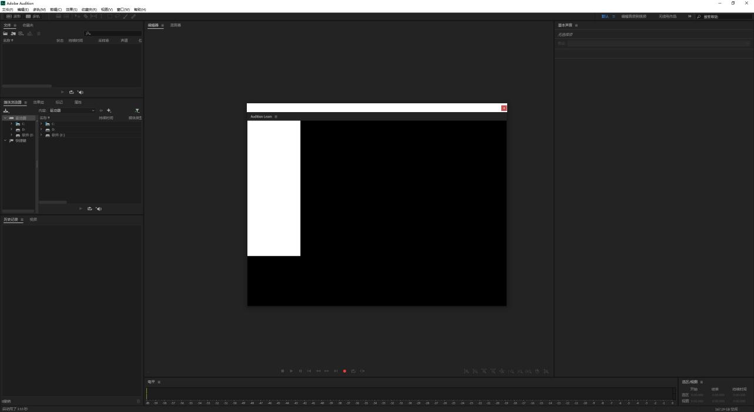Show more workspaces with double chevron
The image size is (754, 412).
coord(689,16)
